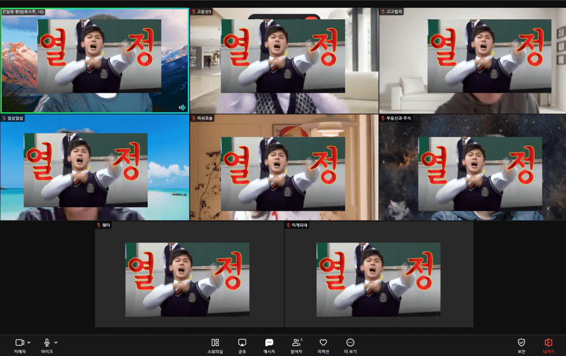Select the 웨타 participant tile on dark background
The height and width of the screenshot is (356, 566).
(189, 274)
